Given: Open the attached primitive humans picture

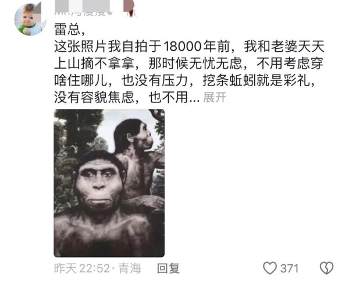Looking at the screenshot, I should click(109, 183).
